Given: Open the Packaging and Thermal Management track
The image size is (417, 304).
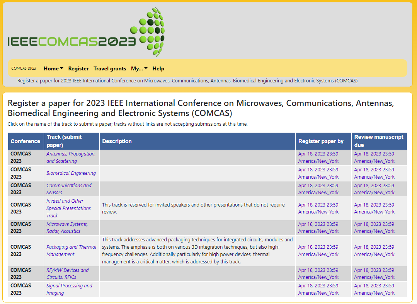Looking at the screenshot, I should coord(71,251).
